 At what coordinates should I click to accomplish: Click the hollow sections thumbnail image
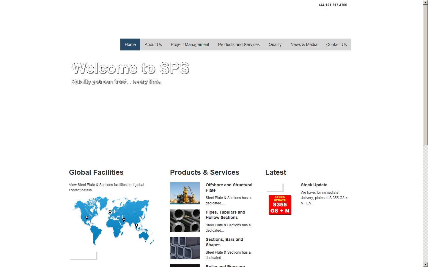pyautogui.click(x=185, y=248)
